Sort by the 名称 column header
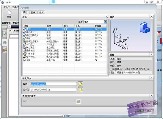This screenshot has height=119, width=163. click(35, 26)
